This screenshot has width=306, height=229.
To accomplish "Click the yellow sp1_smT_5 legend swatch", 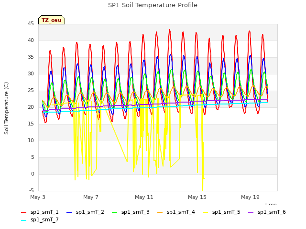I will click(x=205, y=213).
